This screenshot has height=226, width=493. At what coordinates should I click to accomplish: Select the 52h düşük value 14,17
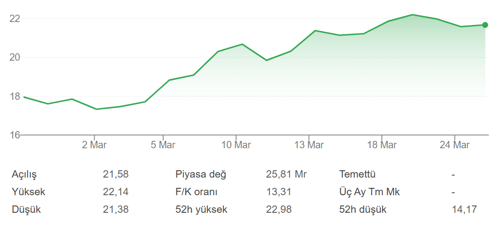point(464,210)
